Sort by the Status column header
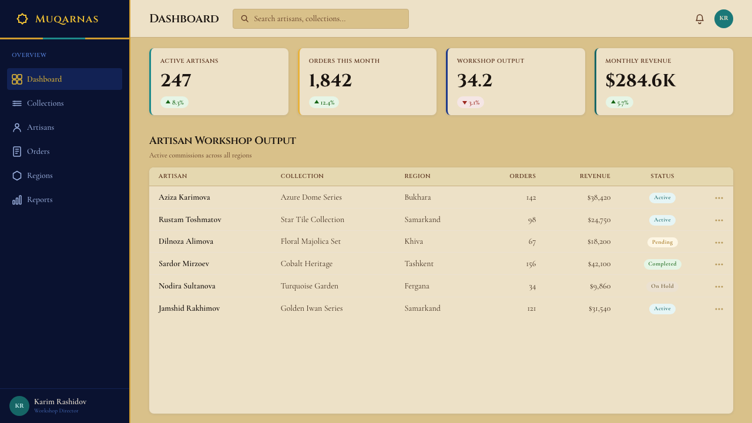752x423 pixels. 662,176
